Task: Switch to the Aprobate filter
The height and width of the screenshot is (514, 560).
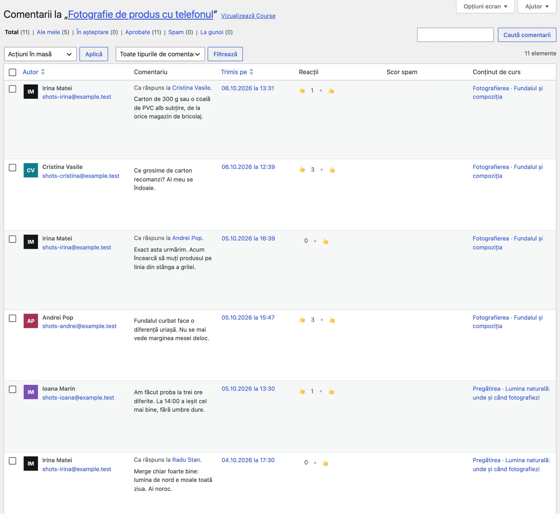Action: (138, 32)
